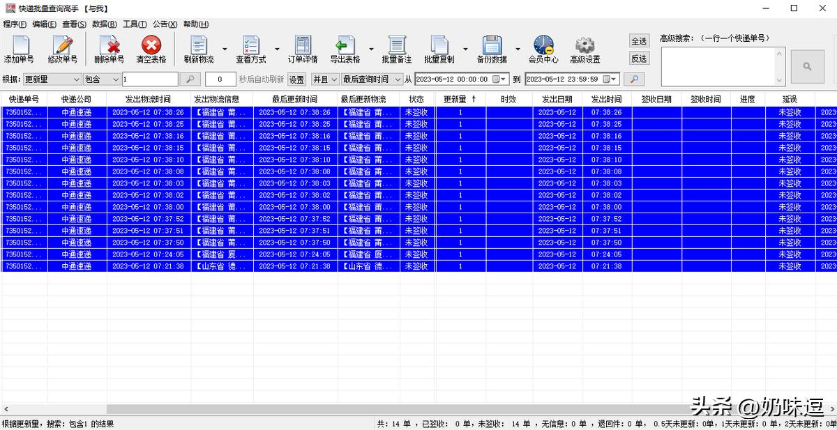Viewport: 837px width, 430px height.
Task: Click the 反选 invert selection button
Action: tap(639, 59)
